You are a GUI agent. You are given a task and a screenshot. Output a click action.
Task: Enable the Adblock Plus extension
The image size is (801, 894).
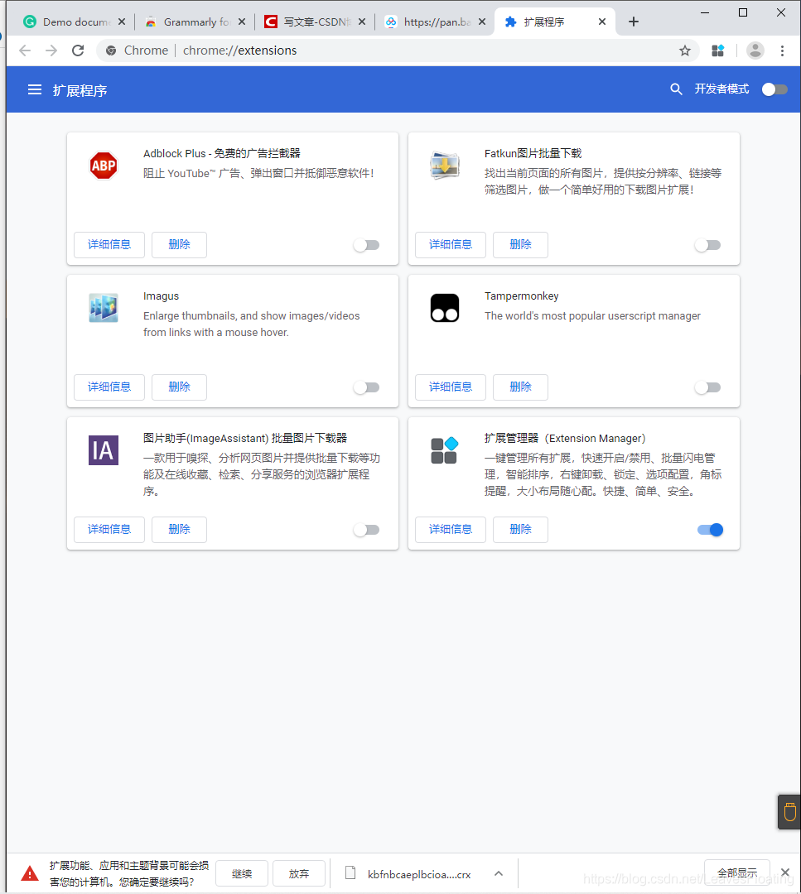[366, 245]
